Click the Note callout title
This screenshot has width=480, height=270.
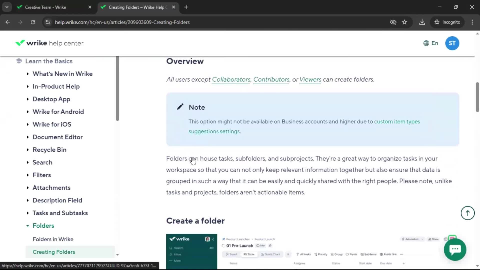(197, 107)
